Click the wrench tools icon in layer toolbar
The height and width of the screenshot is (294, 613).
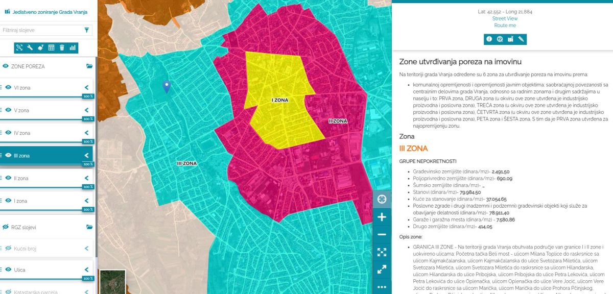(30, 47)
